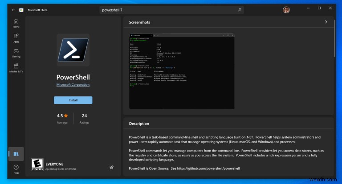Click the ESRB Everyone rating badge
The width and height of the screenshot is (342, 184).
(37, 164)
